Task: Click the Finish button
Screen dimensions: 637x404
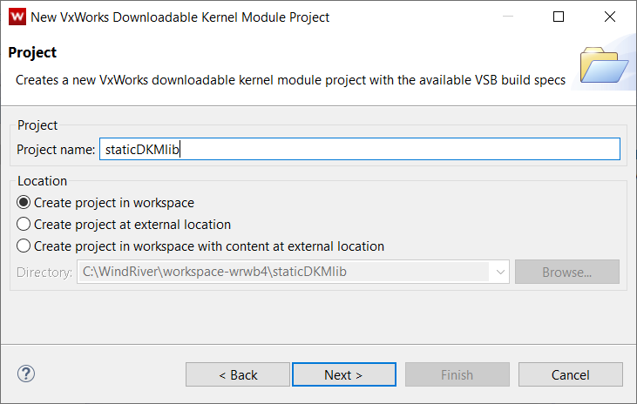Action: 457,374
